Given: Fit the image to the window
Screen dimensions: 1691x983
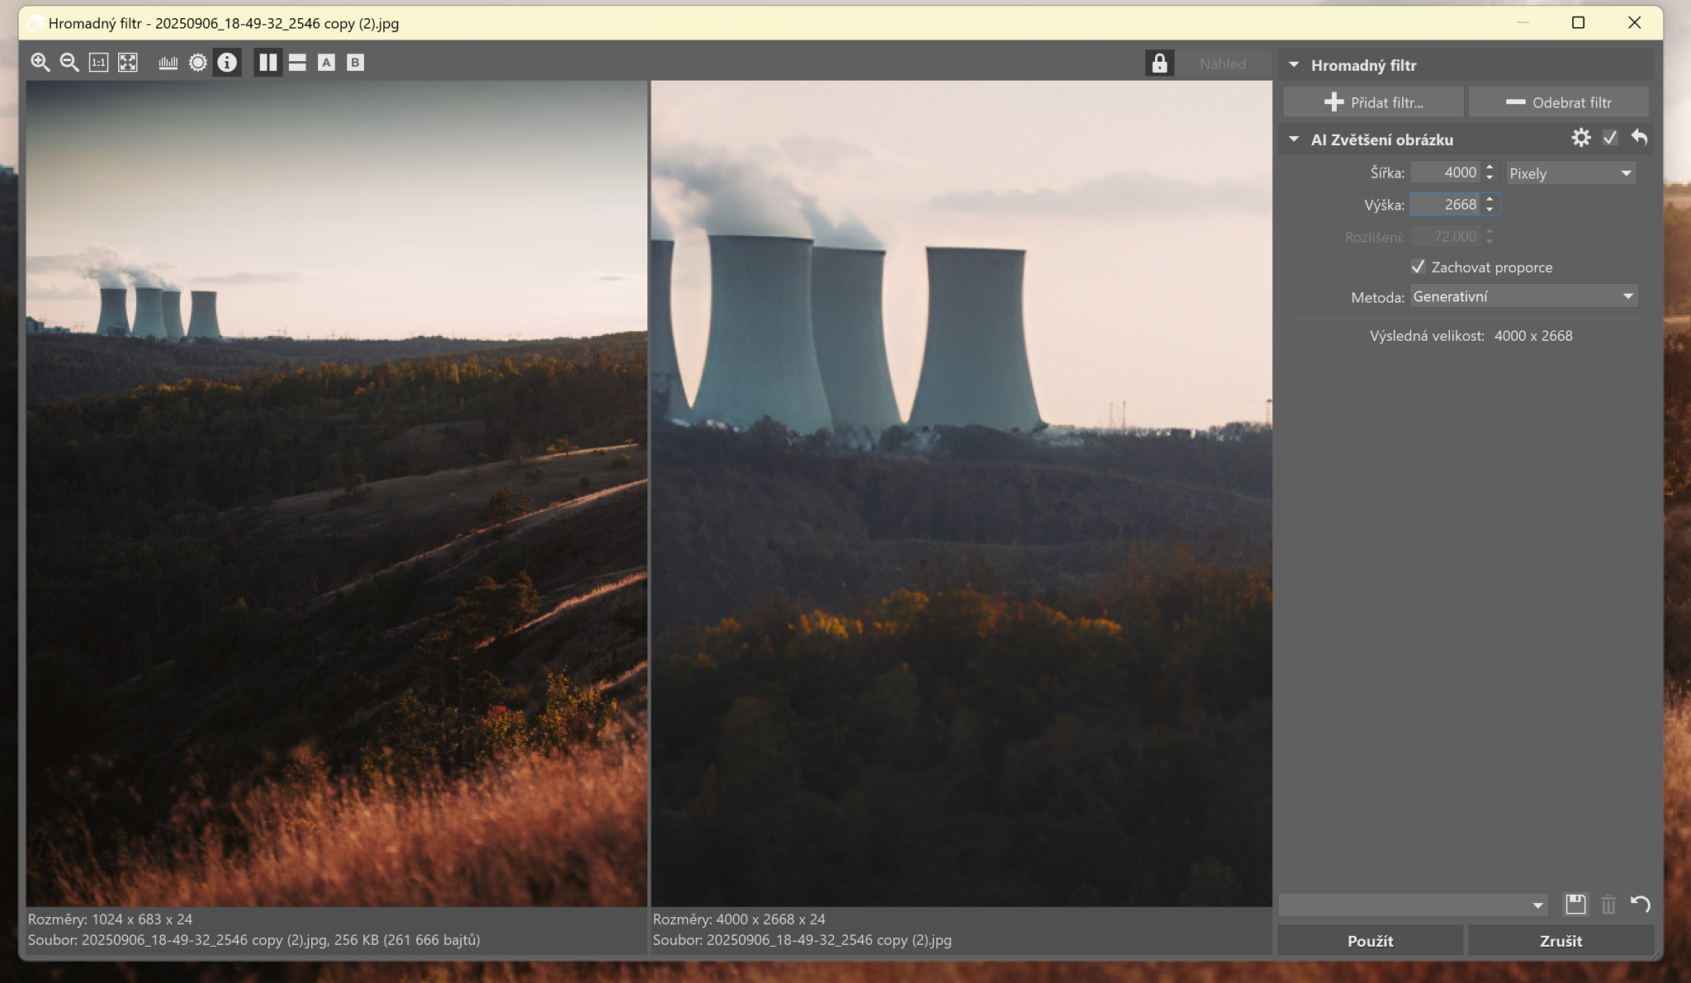Looking at the screenshot, I should (x=128, y=63).
